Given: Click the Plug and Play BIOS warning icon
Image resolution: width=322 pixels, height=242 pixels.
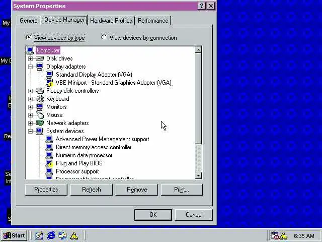Looking at the screenshot, I should (x=49, y=163).
